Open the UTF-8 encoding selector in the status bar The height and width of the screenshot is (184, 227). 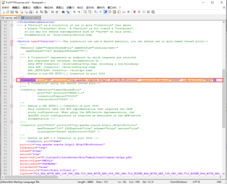tap(196, 182)
